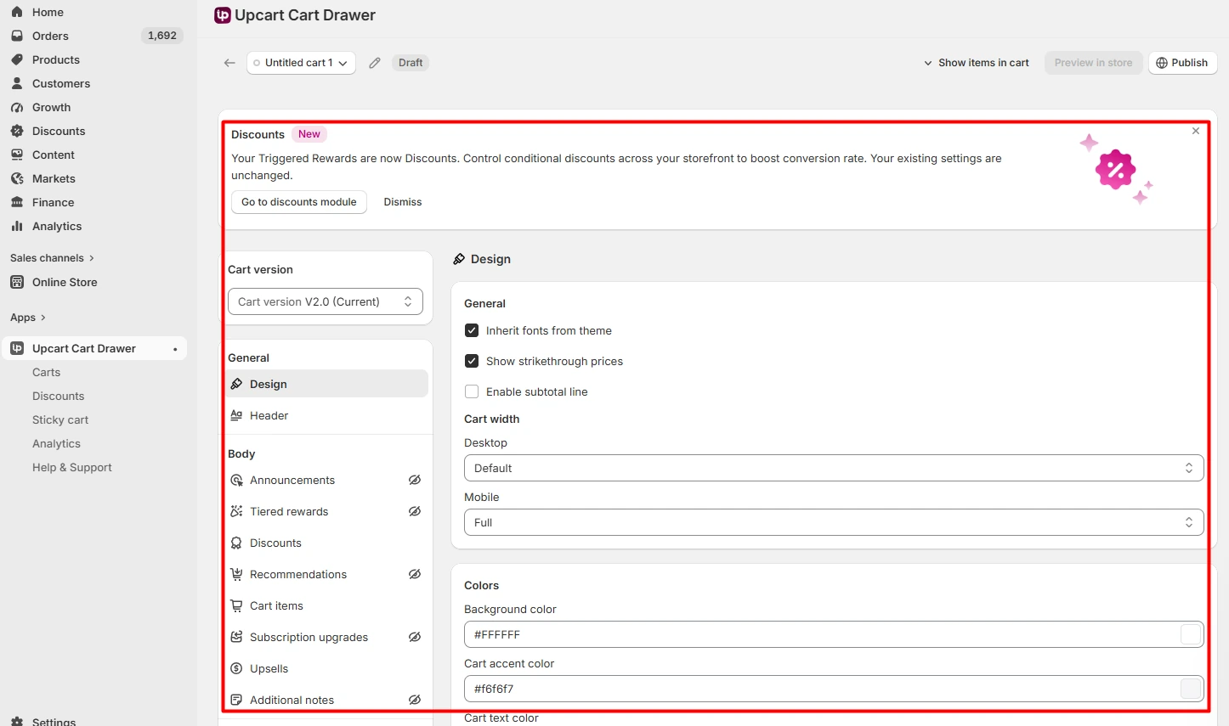Click the Subscription upgrades icon
Image resolution: width=1229 pixels, height=726 pixels.
tap(237, 637)
